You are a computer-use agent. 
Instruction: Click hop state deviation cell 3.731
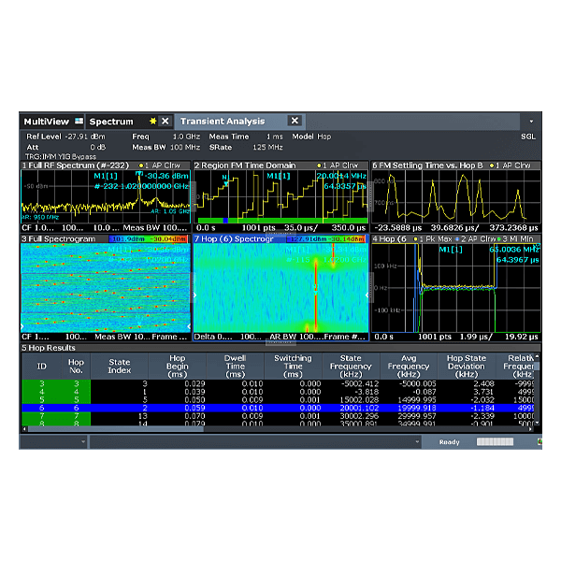(x=483, y=392)
